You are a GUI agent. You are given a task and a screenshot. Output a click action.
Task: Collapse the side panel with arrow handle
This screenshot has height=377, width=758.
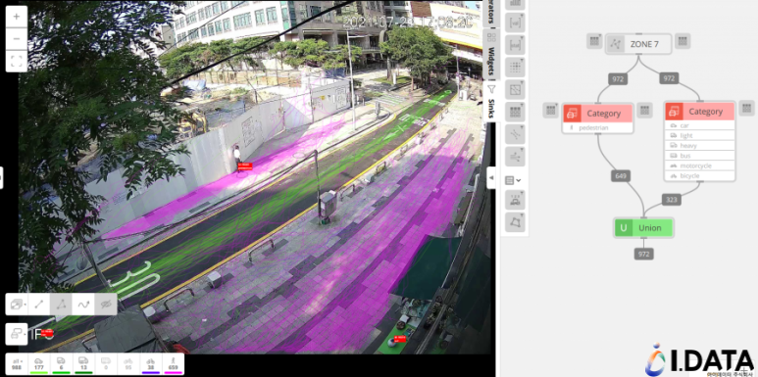point(491,177)
